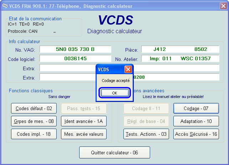Image resolution: width=229 pixels, height=165 pixels.
Task: Click the No. VAG field 5N0 035 730 B
Action: (x=75, y=49)
